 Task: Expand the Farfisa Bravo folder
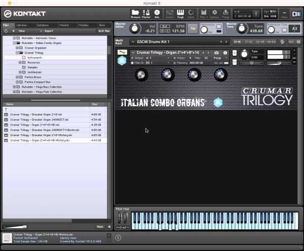tap(17, 77)
